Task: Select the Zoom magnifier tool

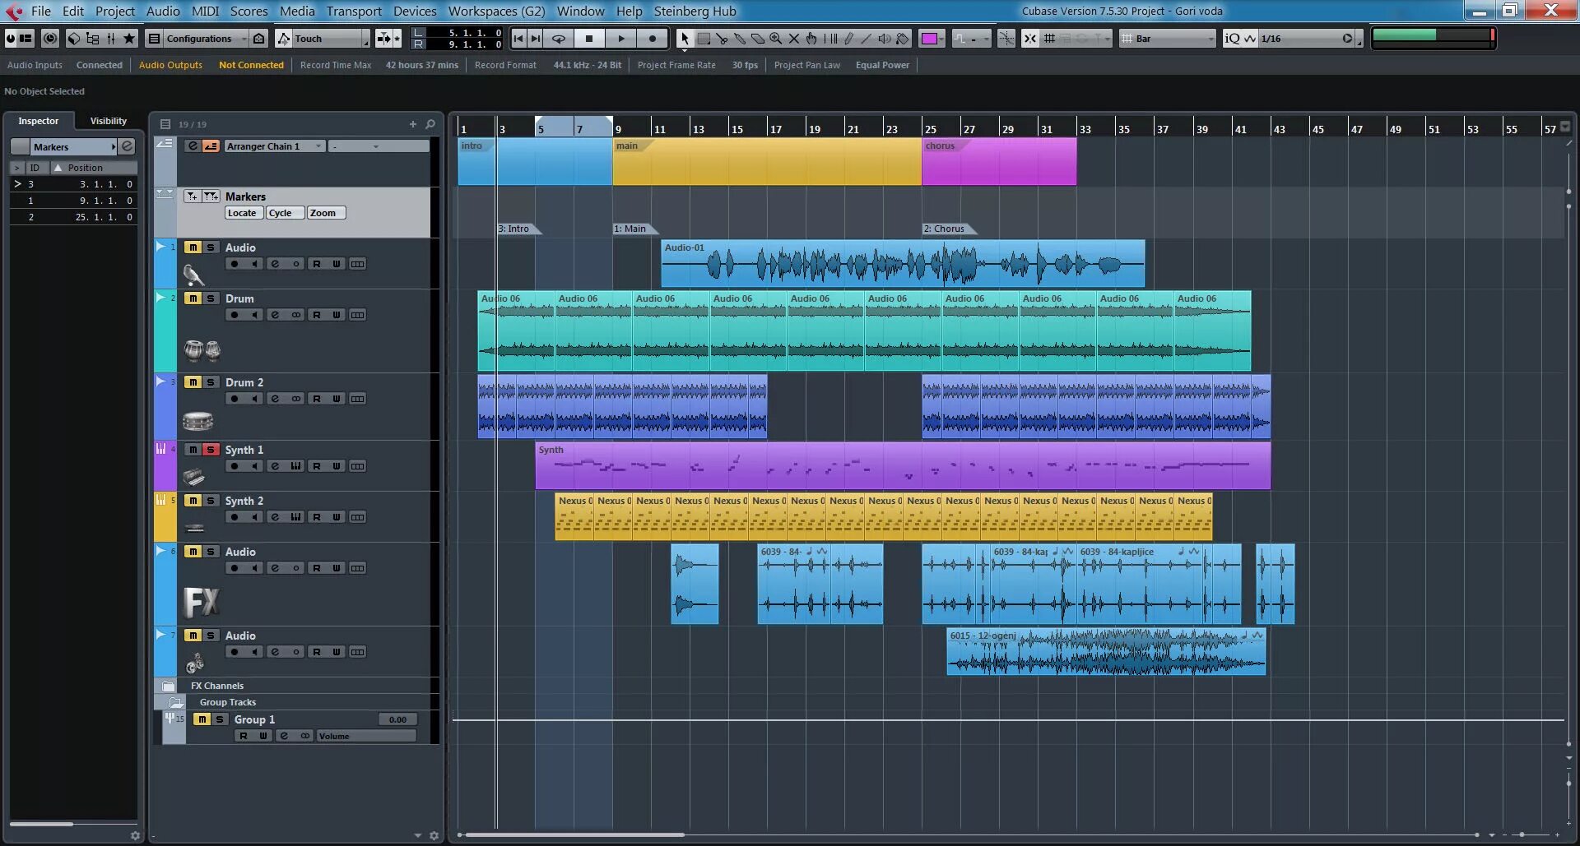Action: pos(775,39)
